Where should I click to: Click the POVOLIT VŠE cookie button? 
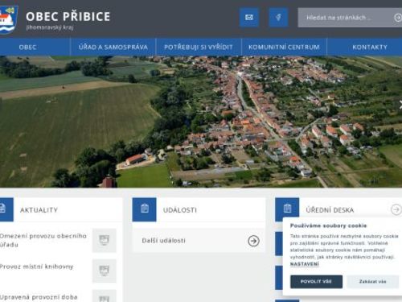316,282
